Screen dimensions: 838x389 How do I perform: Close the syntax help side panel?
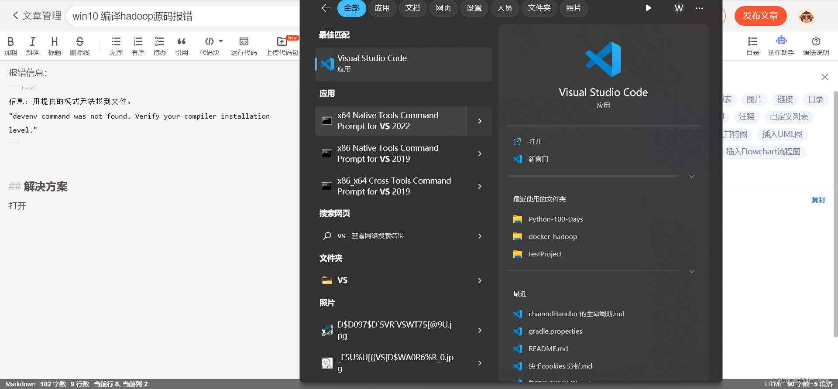pos(824,77)
